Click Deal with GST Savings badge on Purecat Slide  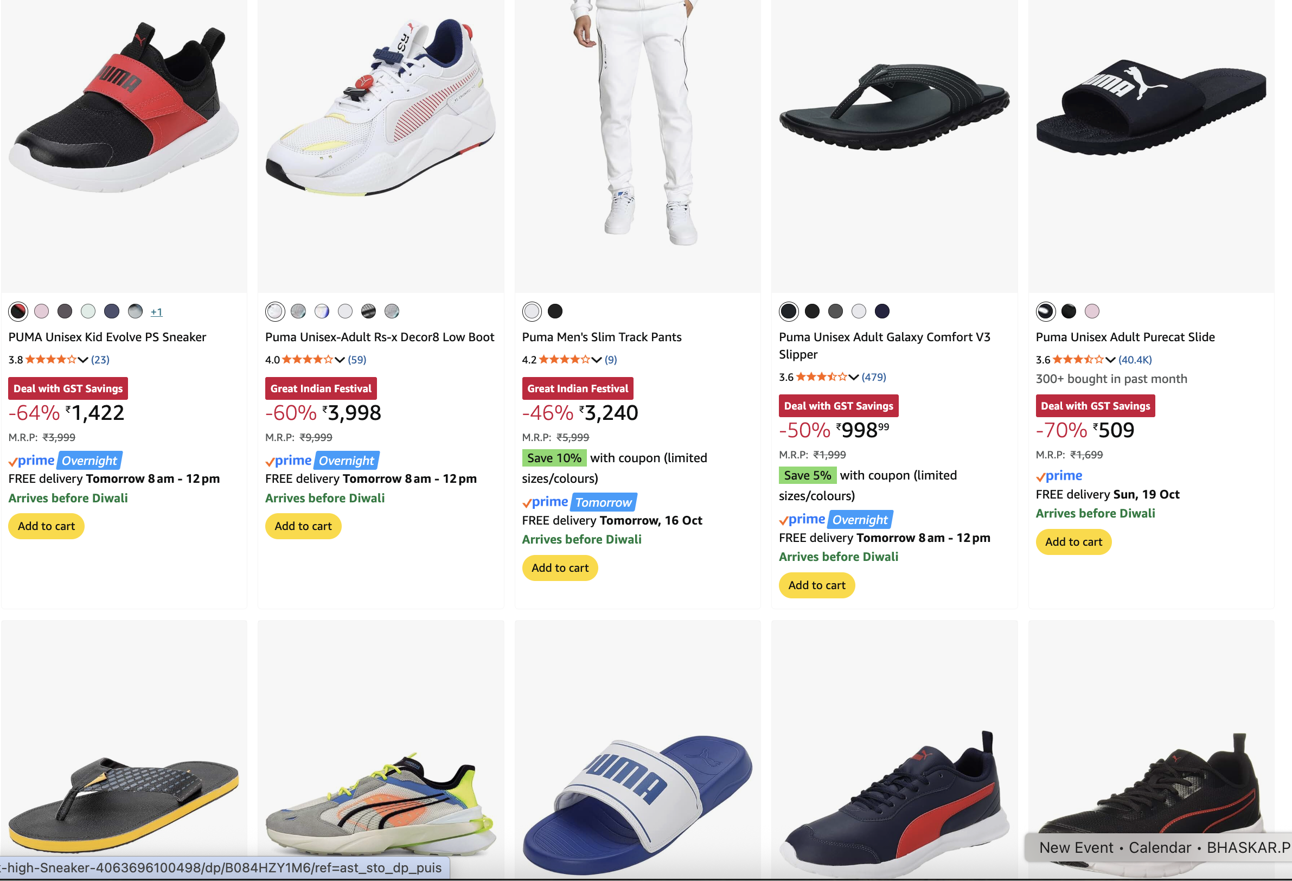click(1095, 406)
